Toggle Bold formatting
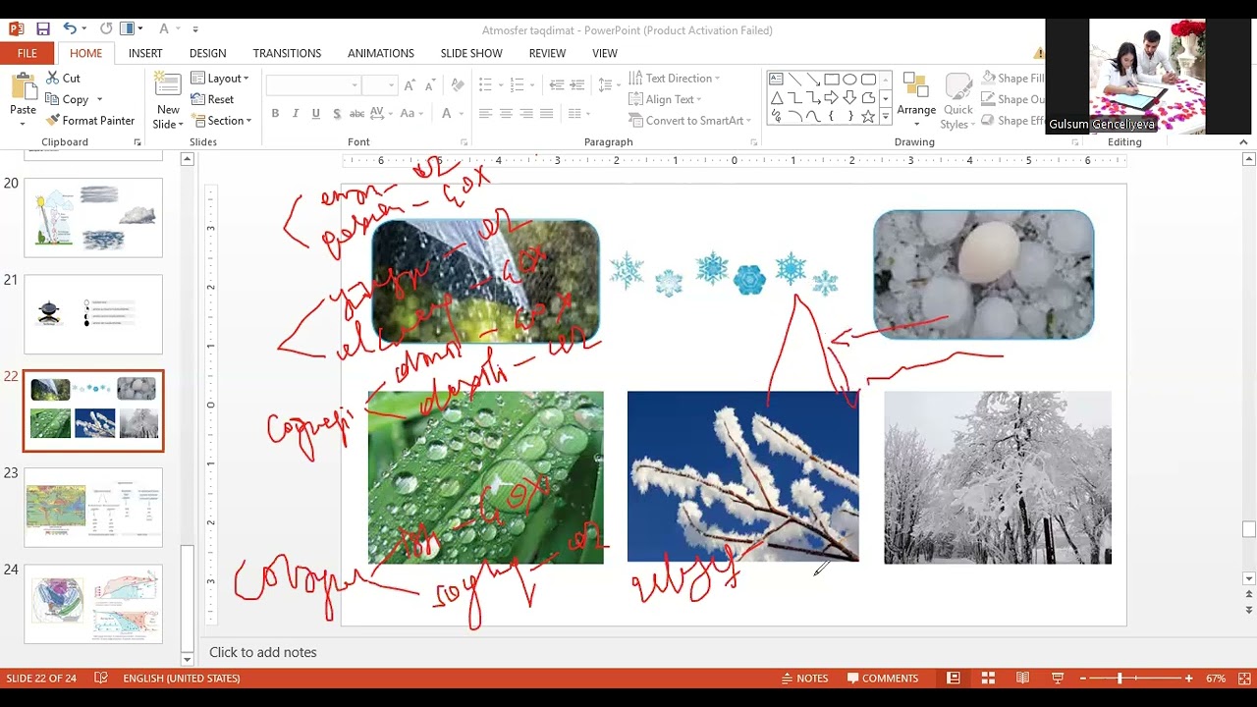The width and height of the screenshot is (1257, 707). tap(275, 114)
